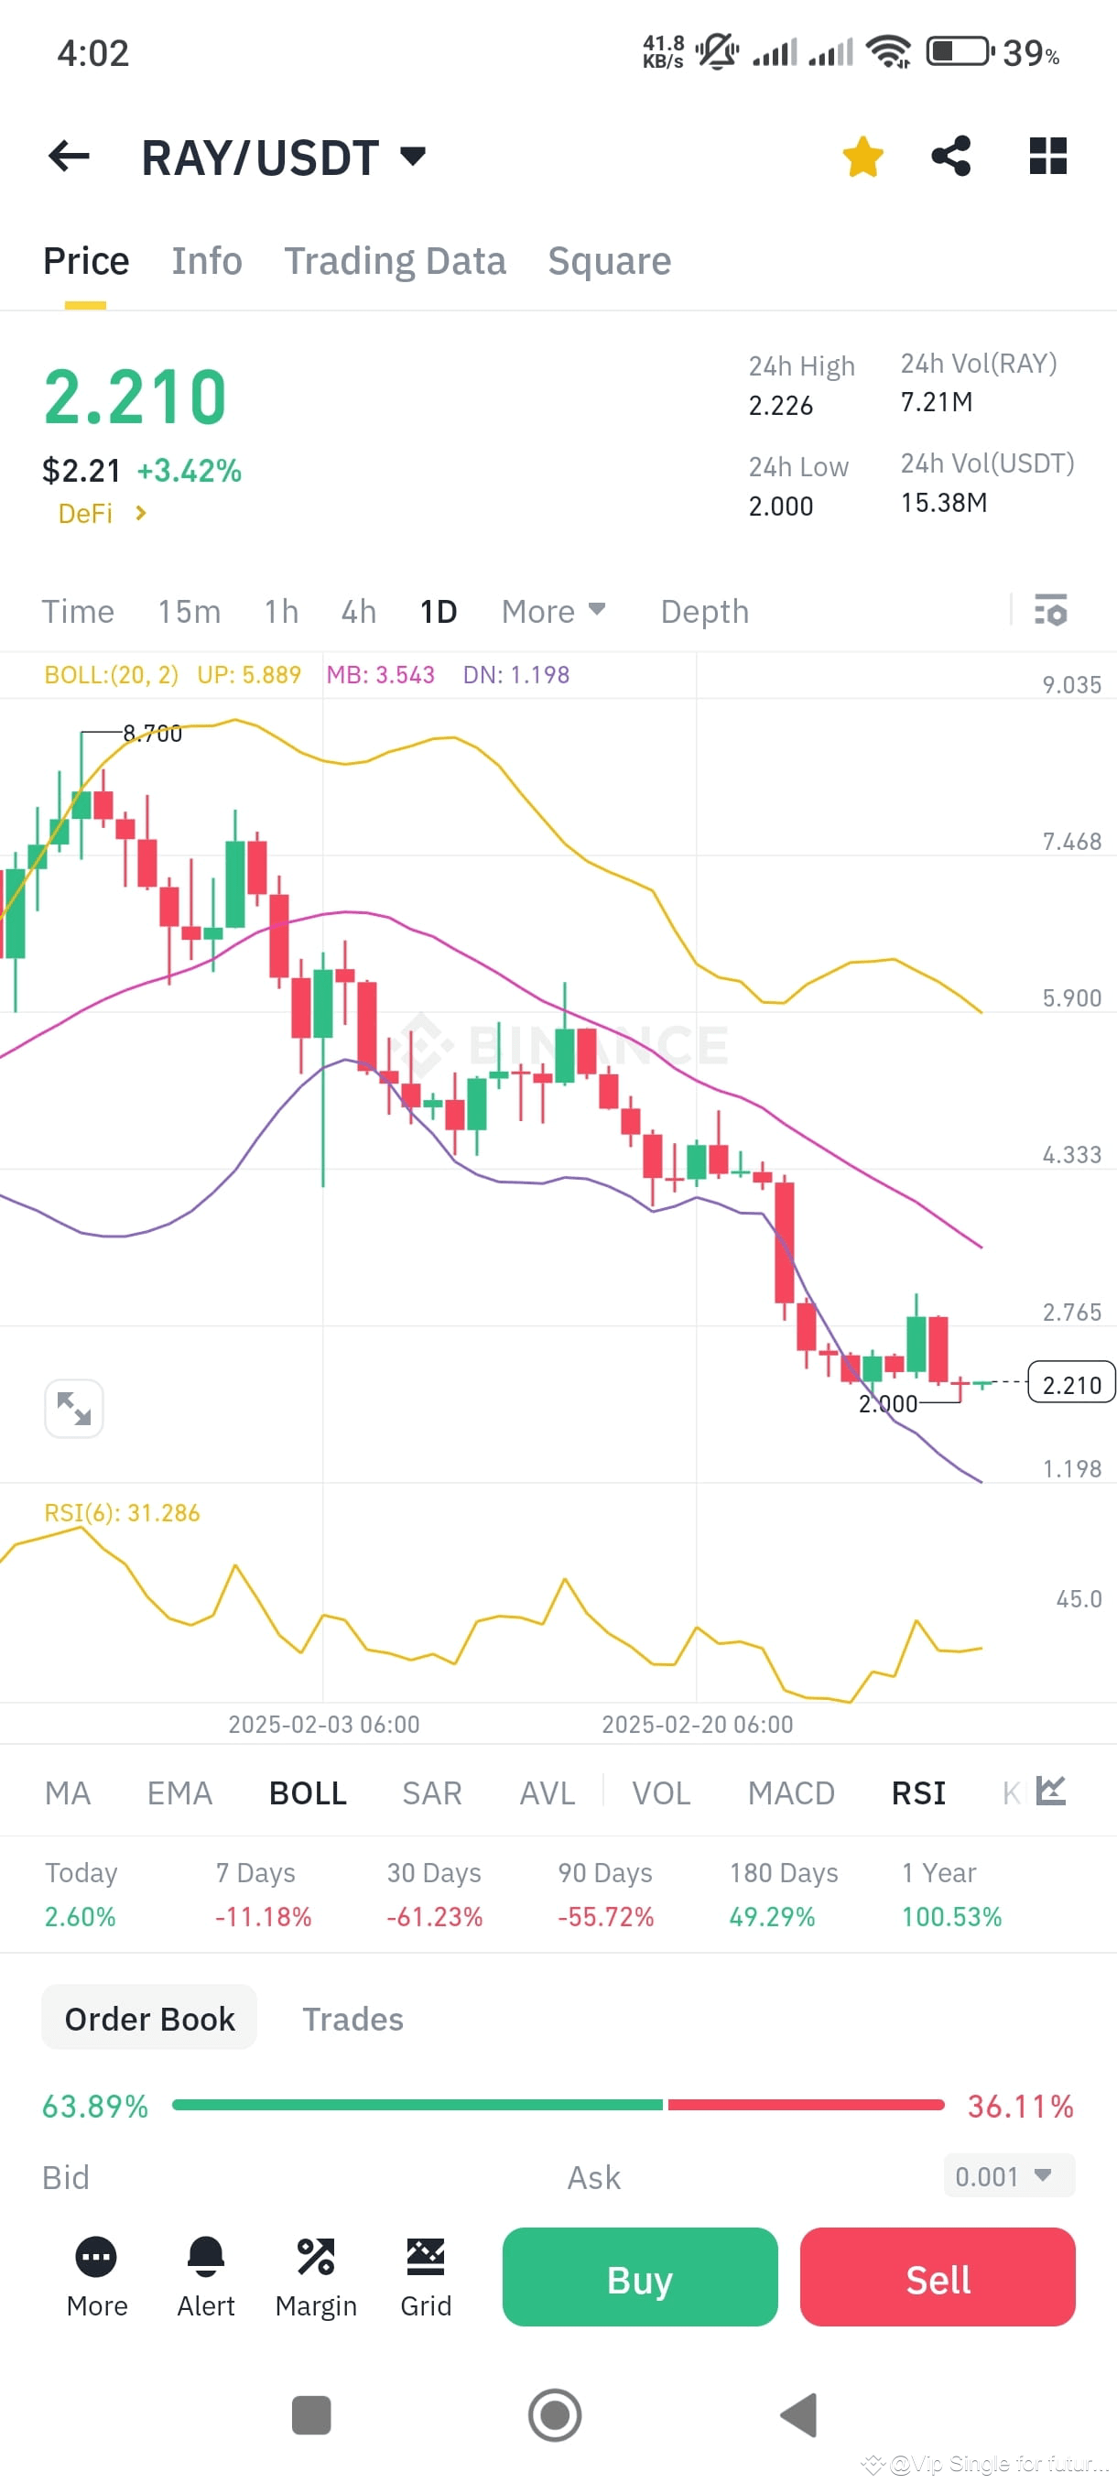Open More options via dotted circle icon
This screenshot has height=2484, width=1117.
pos(95,2257)
